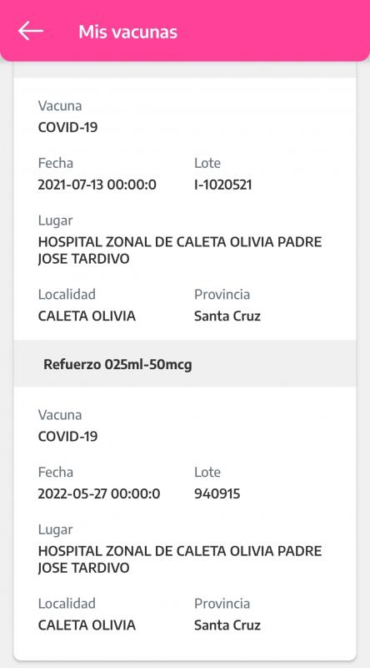Tap the second Fecha label
The width and height of the screenshot is (370, 668).
pyautogui.click(x=56, y=472)
